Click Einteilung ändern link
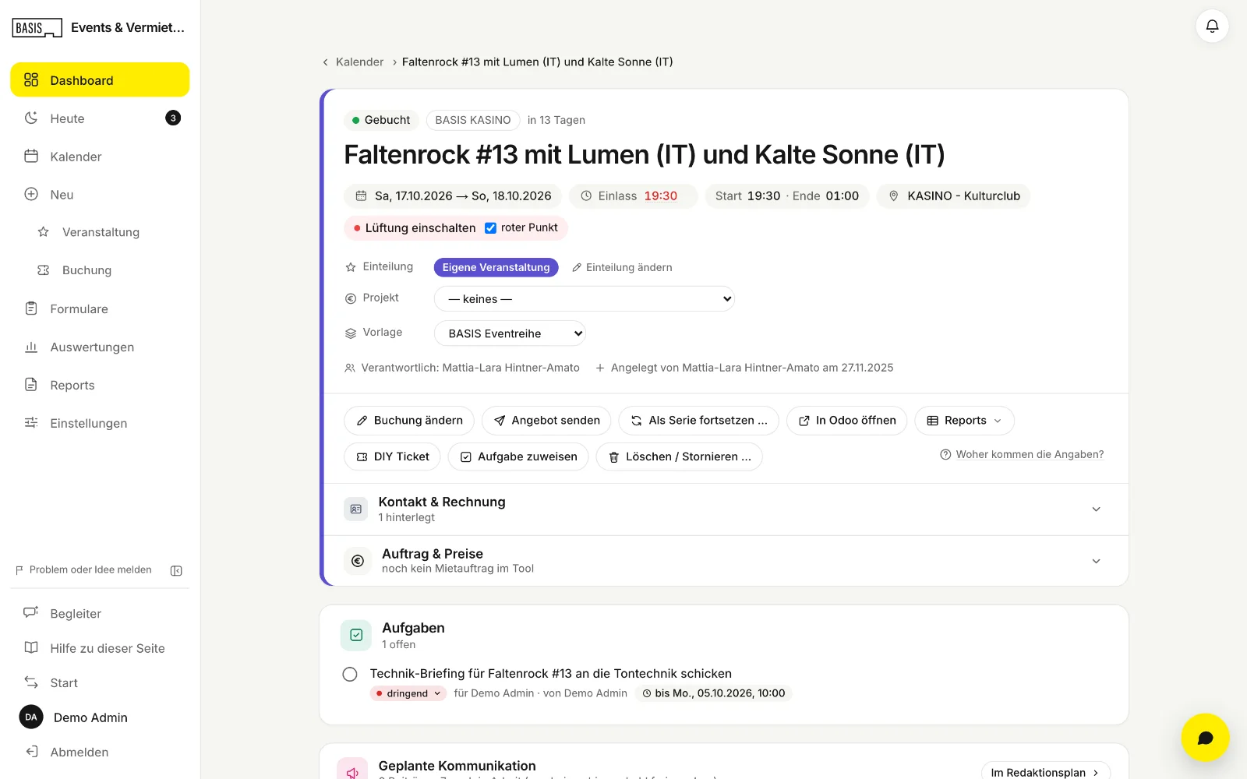This screenshot has width=1247, height=779. click(622, 267)
